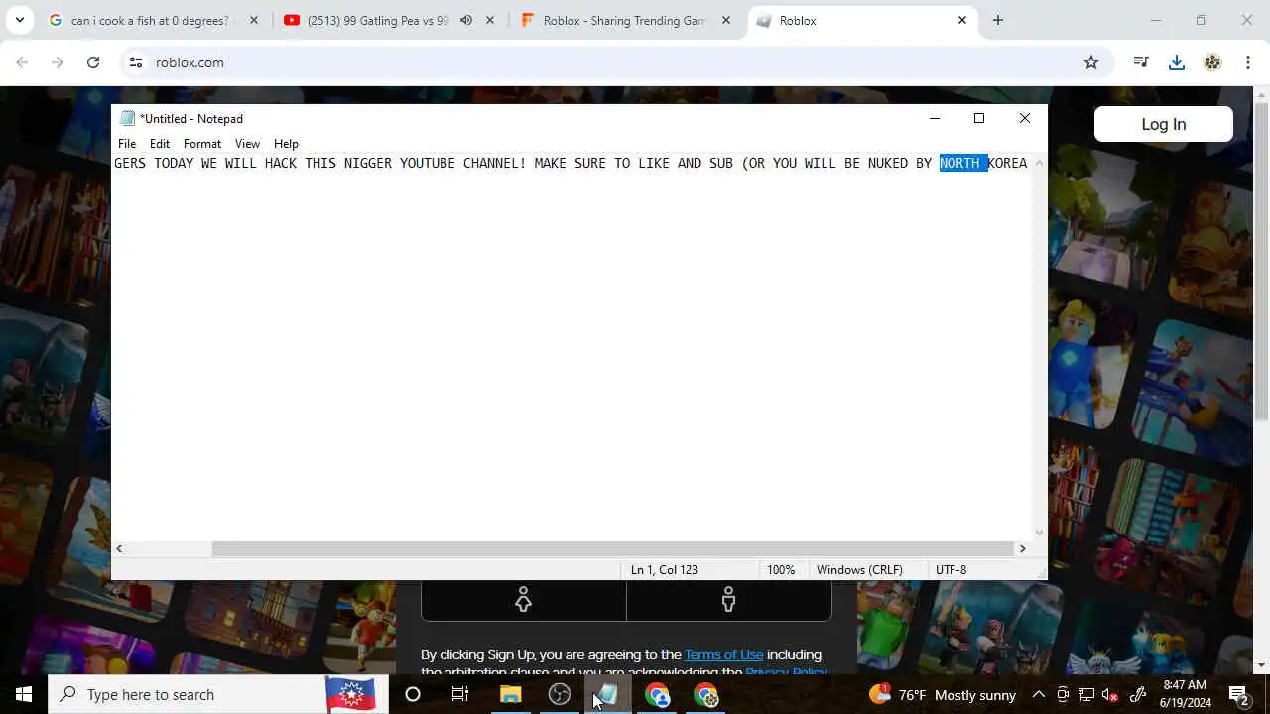Open first Chrome taskbar icon
This screenshot has width=1270, height=714.
click(x=657, y=694)
